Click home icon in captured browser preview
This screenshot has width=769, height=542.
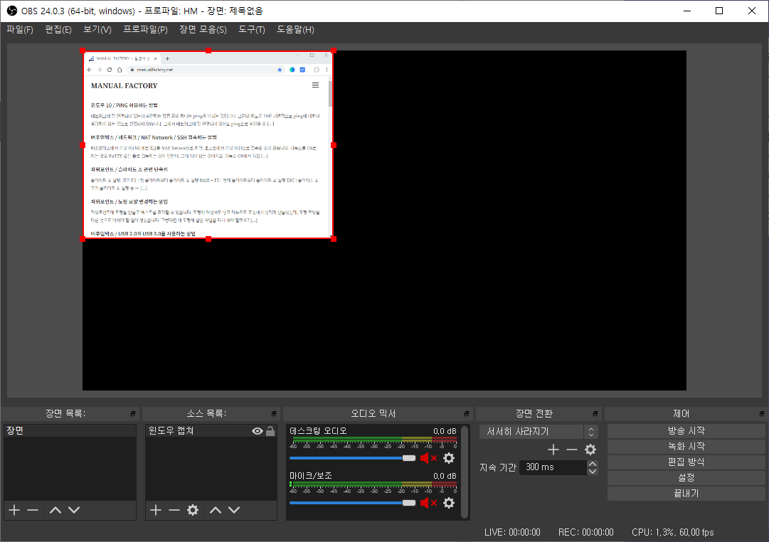[120, 70]
